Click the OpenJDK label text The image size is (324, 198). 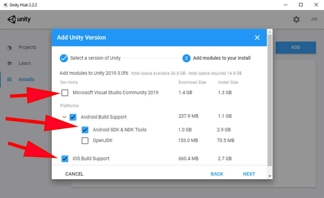point(103,140)
